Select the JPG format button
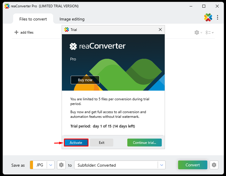Viewport: 226px width, 176px height. click(x=39, y=165)
